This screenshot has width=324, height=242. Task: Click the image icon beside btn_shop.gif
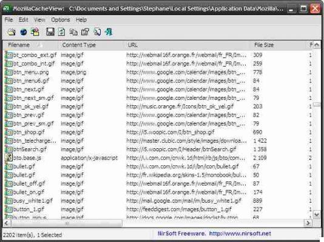8,132
